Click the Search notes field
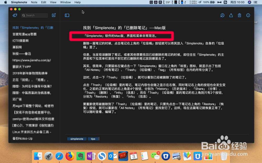 (x=35, y=15)
